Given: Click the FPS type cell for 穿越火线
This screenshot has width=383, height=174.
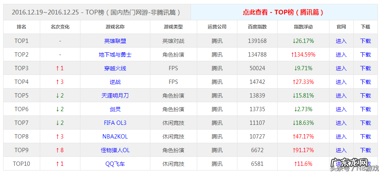Looking at the screenshot, I should point(173,68).
